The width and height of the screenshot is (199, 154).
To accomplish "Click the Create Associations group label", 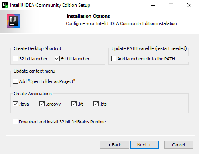I will coord(33,94).
